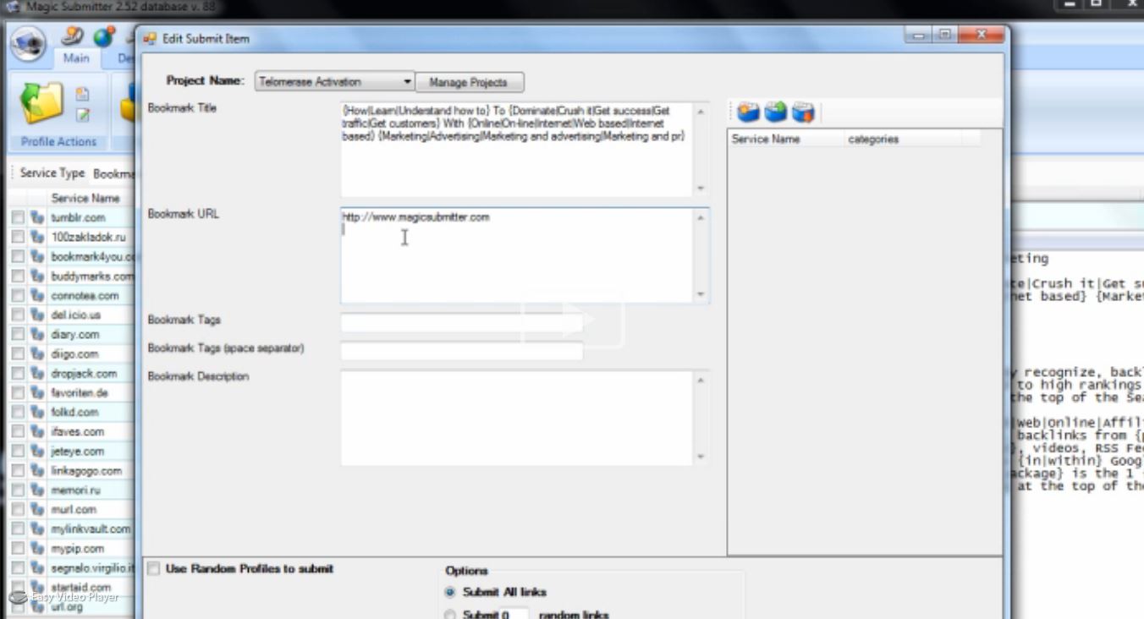Viewport: 1144px width, 619px height.
Task: Click the Bookmark Description scrollbar down arrow
Action: click(701, 457)
